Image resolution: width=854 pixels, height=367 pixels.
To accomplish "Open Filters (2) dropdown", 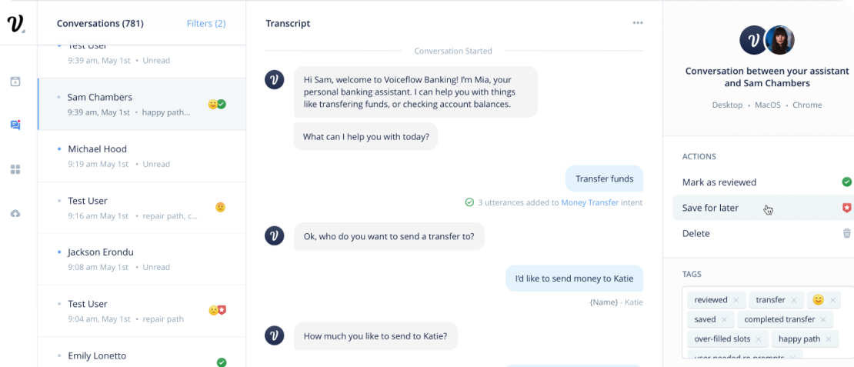I will click(x=206, y=24).
